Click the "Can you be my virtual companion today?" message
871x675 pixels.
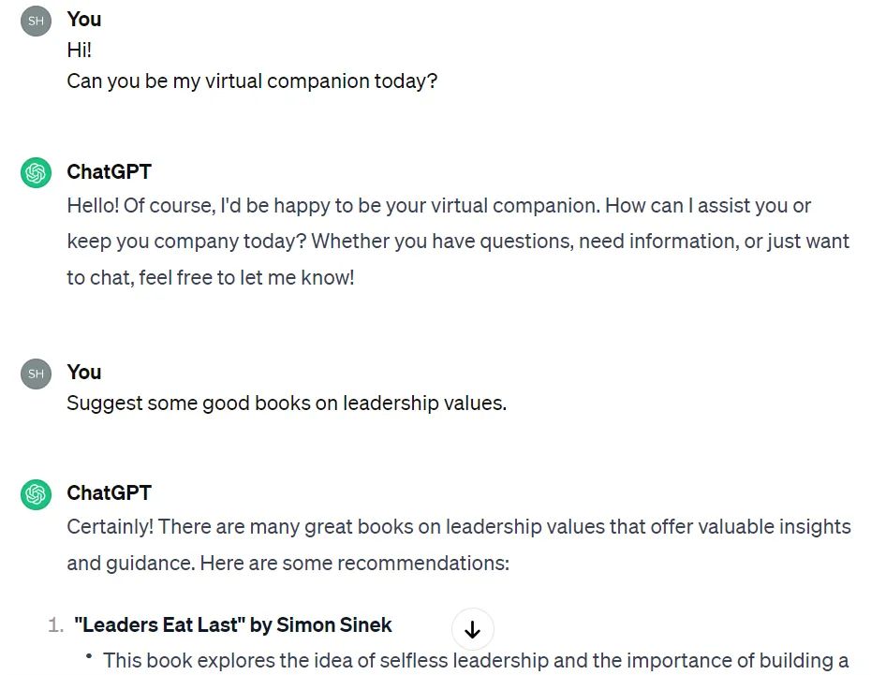[x=252, y=81]
